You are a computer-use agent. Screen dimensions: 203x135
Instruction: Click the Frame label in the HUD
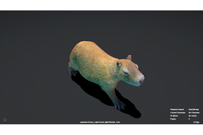173,119
